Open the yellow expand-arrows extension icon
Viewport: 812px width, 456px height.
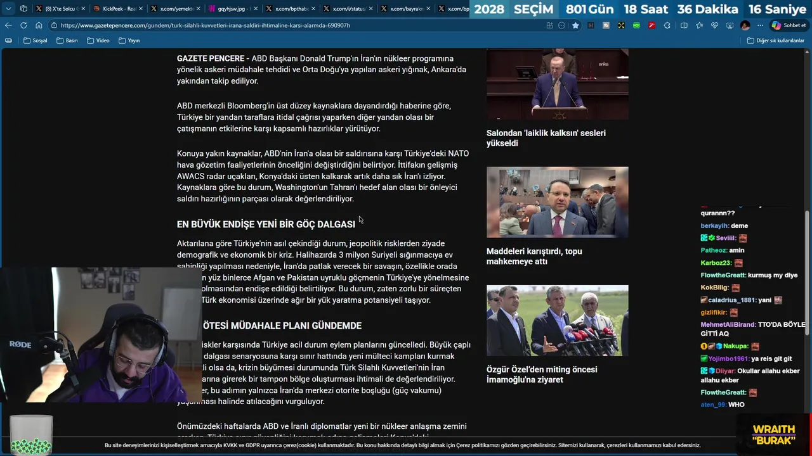tap(621, 25)
